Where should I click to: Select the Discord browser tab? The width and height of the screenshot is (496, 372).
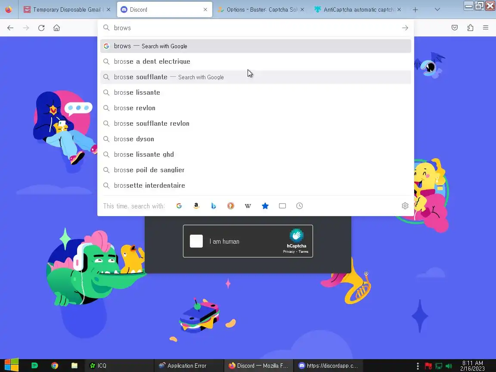coord(164,9)
